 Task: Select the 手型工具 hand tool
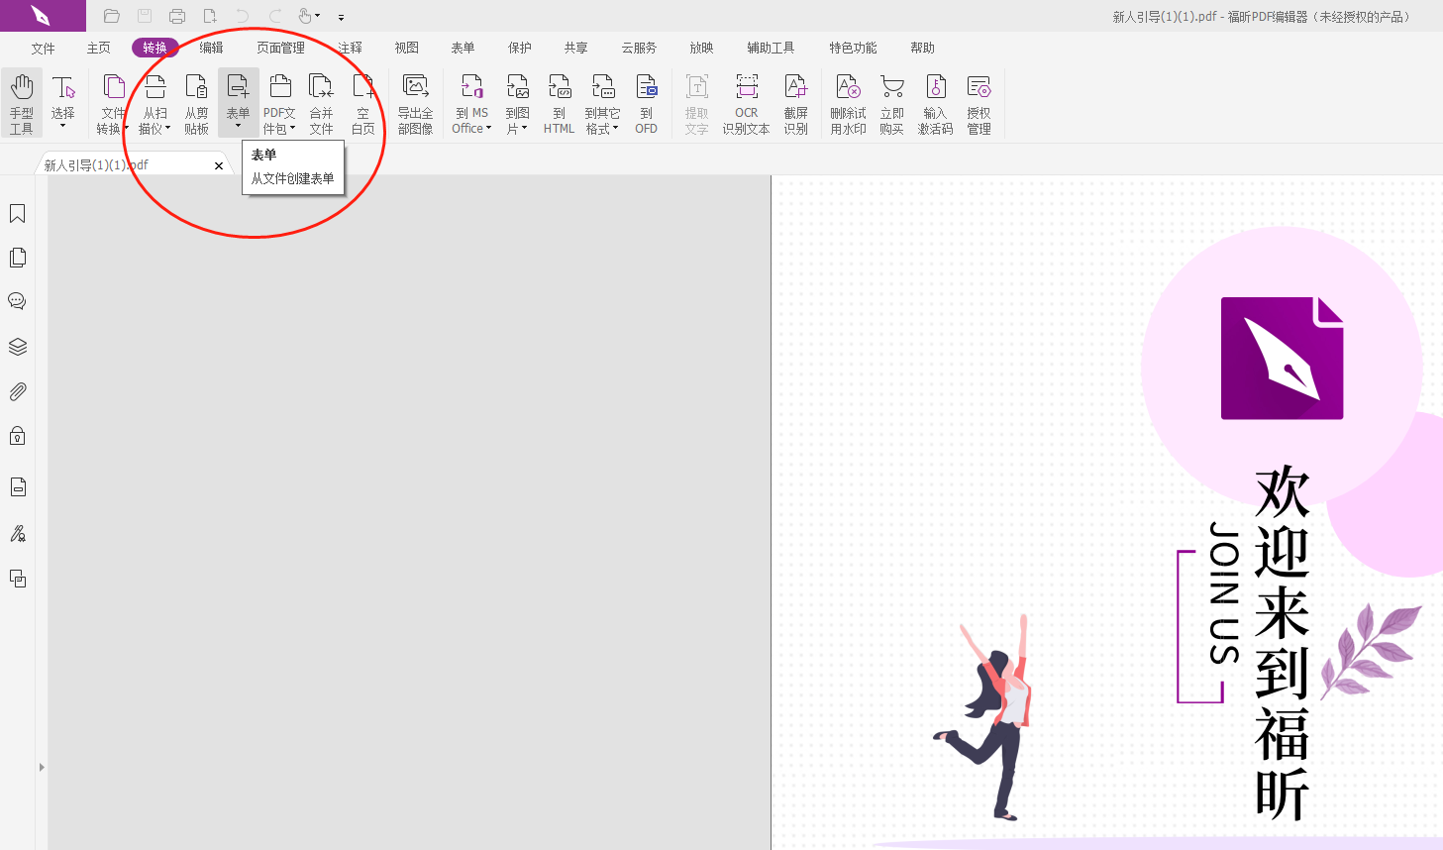22,102
